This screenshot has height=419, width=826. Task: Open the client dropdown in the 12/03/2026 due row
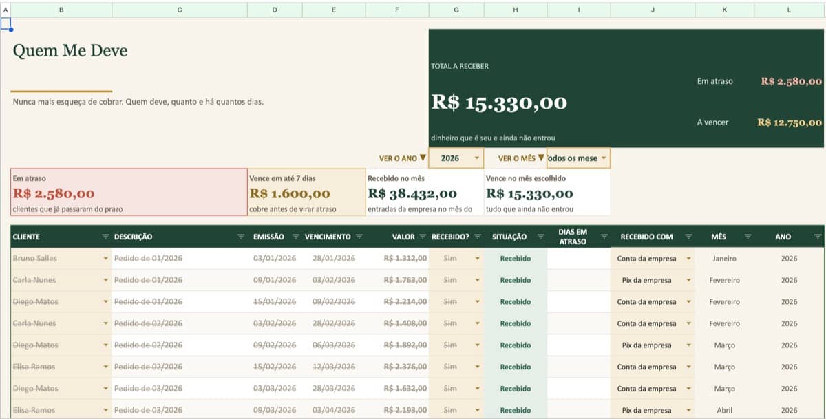coord(105,367)
